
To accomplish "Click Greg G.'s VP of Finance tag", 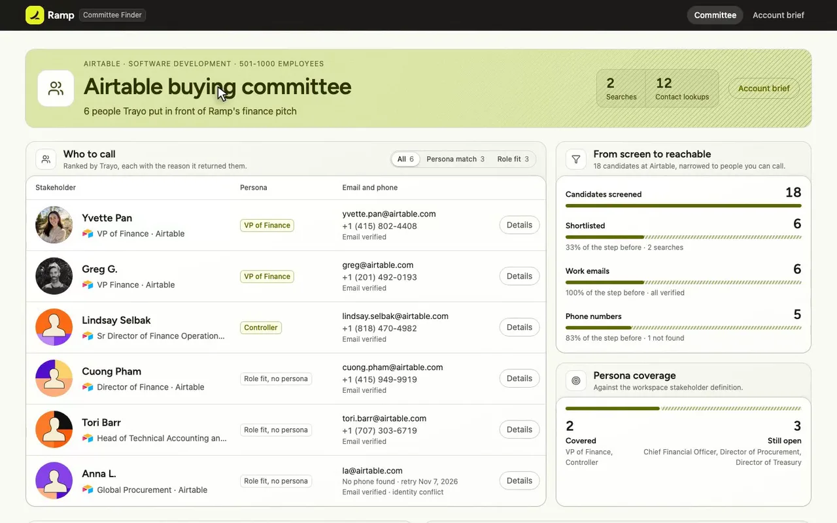I will click(x=267, y=277).
